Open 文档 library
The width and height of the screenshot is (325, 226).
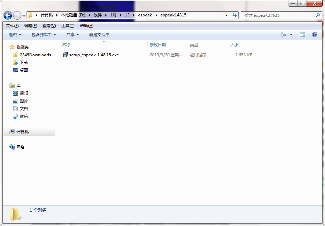24,109
